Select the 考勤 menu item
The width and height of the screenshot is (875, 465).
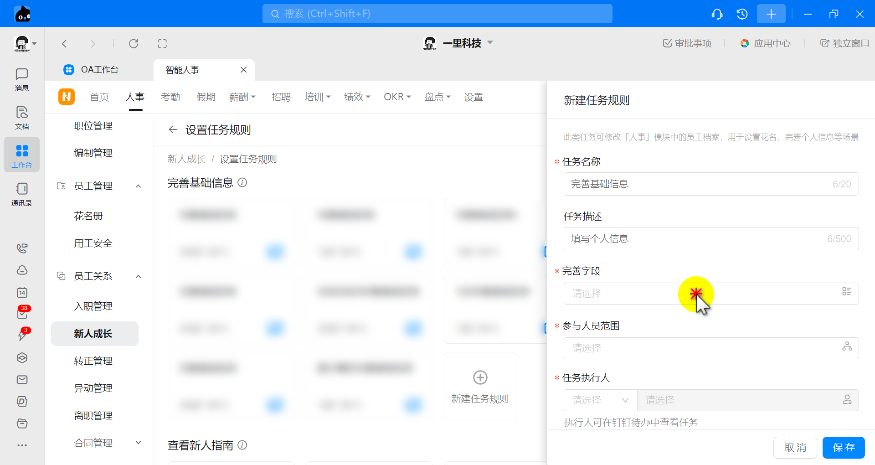coord(170,97)
